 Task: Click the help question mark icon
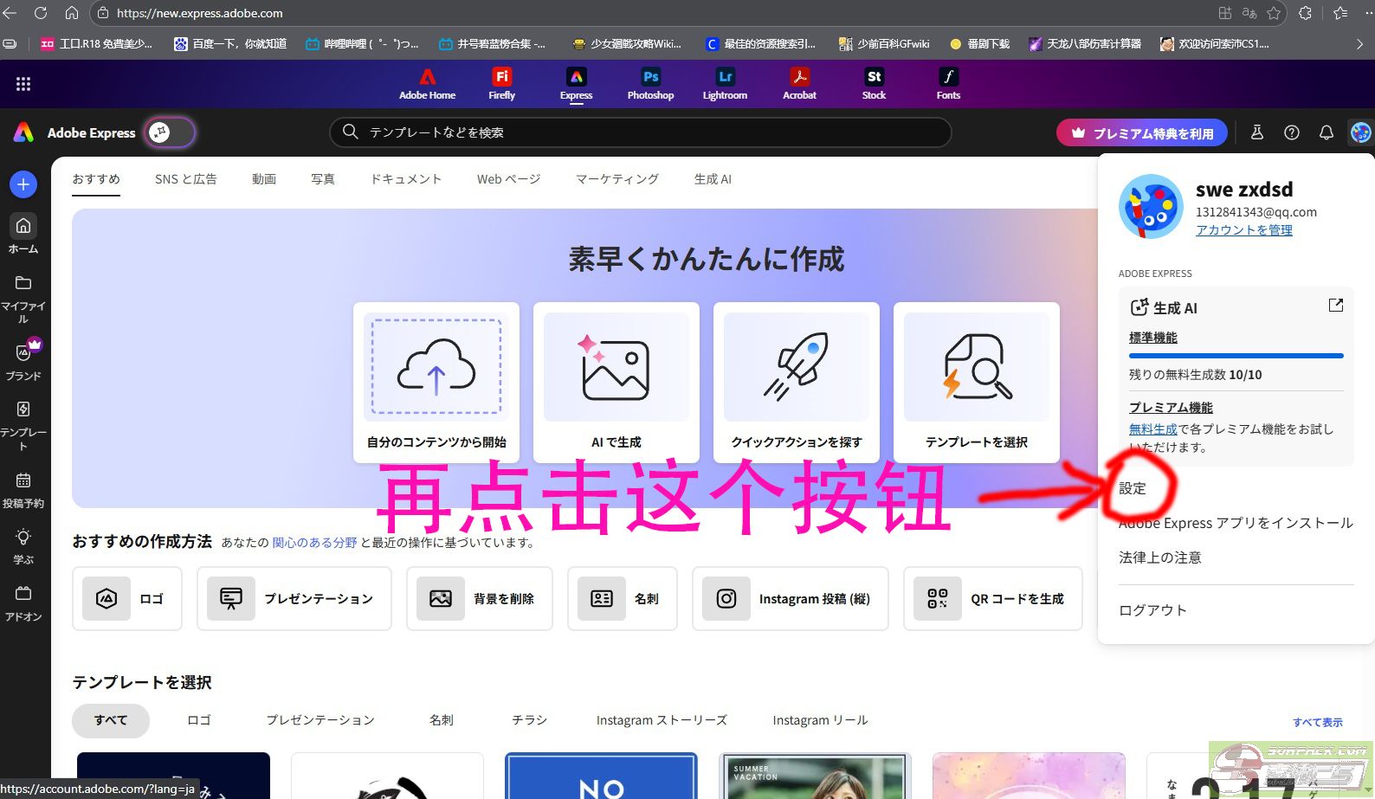[x=1291, y=132]
